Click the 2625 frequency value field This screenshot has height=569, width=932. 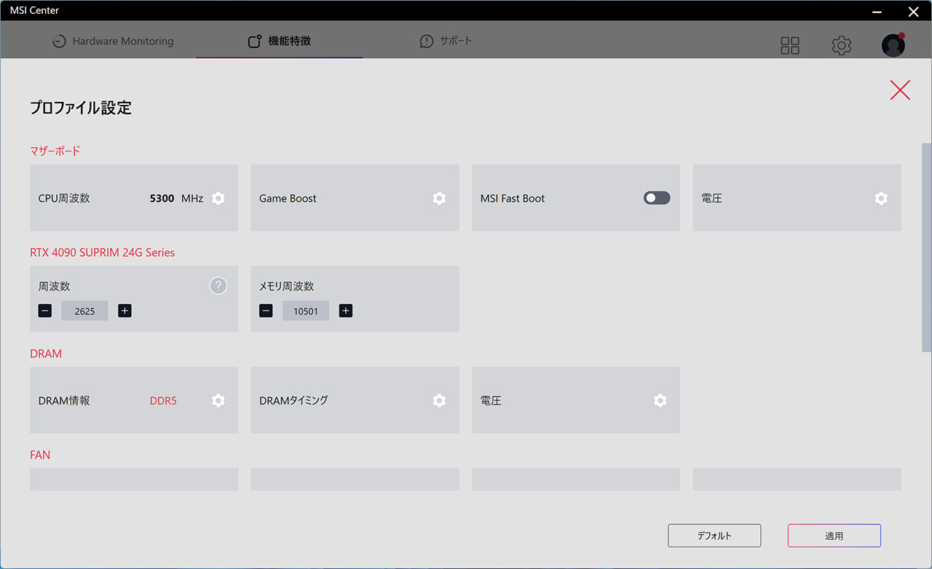click(84, 311)
